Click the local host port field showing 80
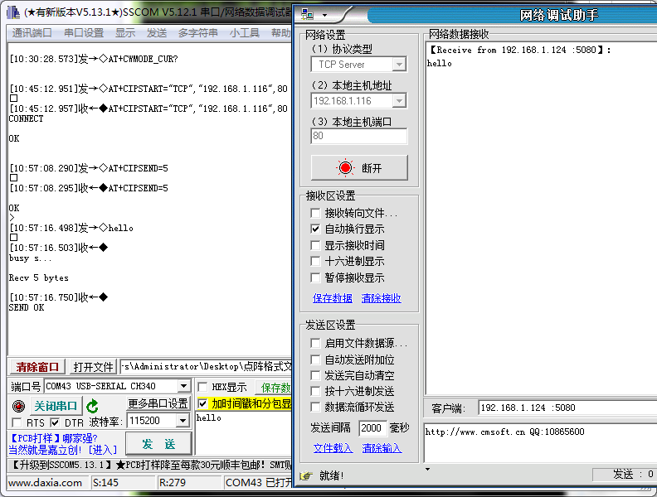 pyautogui.click(x=359, y=136)
